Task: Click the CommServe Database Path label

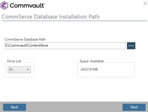Action: (x=25, y=39)
